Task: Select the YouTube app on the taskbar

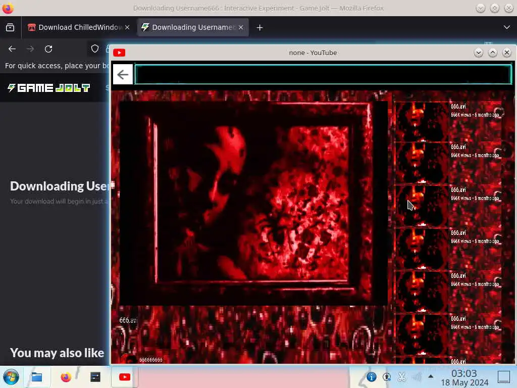Action: tap(125, 377)
